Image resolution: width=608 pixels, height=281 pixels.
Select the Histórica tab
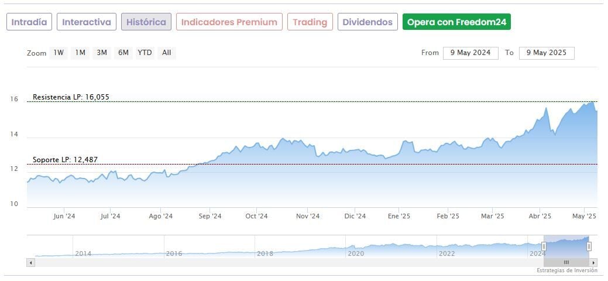[x=146, y=22]
